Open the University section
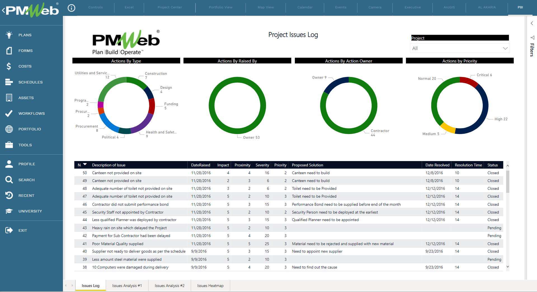537x292 pixels. click(x=9, y=211)
